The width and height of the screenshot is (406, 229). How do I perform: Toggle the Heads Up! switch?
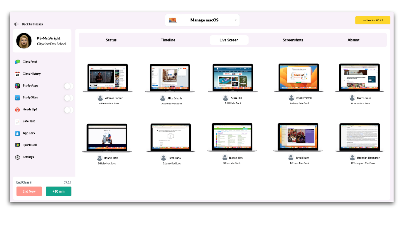[68, 110]
